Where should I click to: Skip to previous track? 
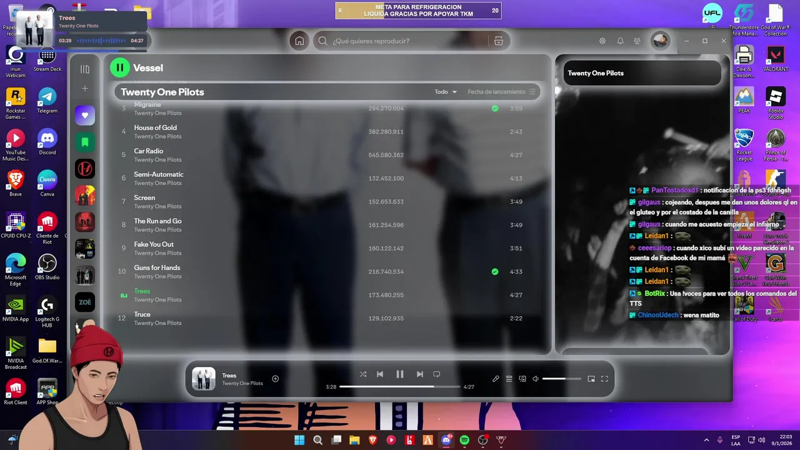pos(380,374)
